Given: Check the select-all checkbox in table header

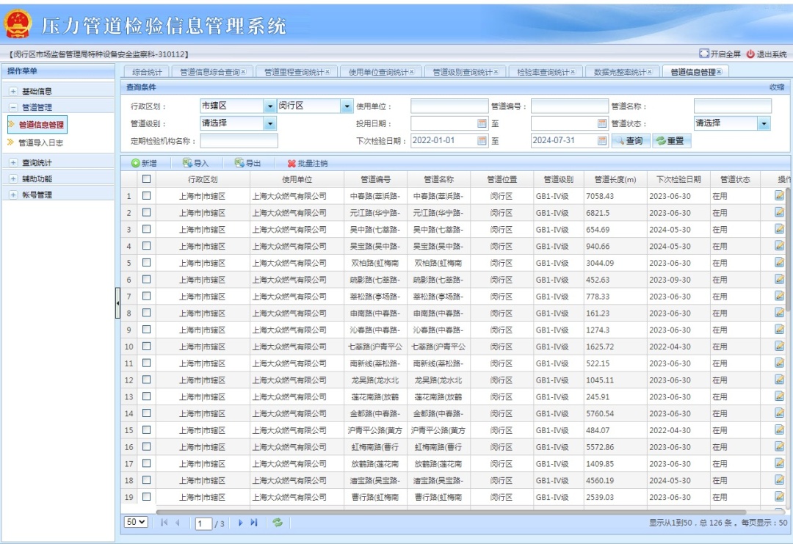Looking at the screenshot, I should [x=147, y=178].
